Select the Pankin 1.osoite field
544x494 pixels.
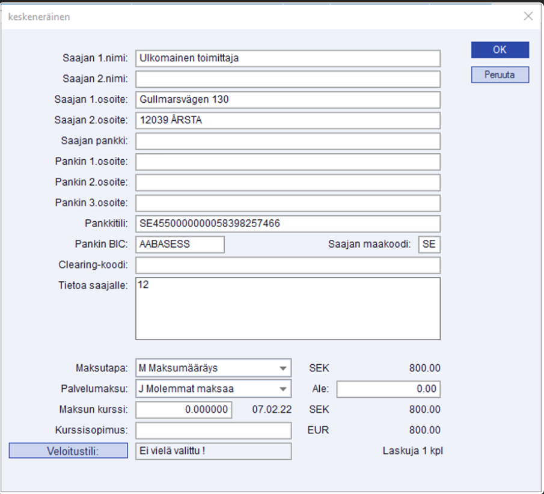pyautogui.click(x=287, y=162)
